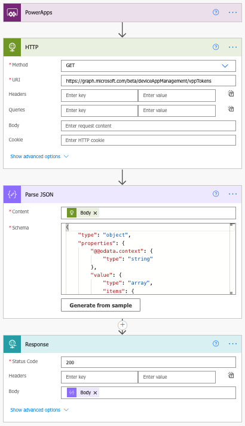The width and height of the screenshot is (245, 426).
Task: Open the Response action ellipsis menu
Action: point(232,344)
